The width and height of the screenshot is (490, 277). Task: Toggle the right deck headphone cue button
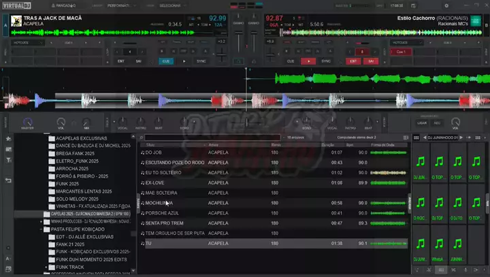click(254, 61)
